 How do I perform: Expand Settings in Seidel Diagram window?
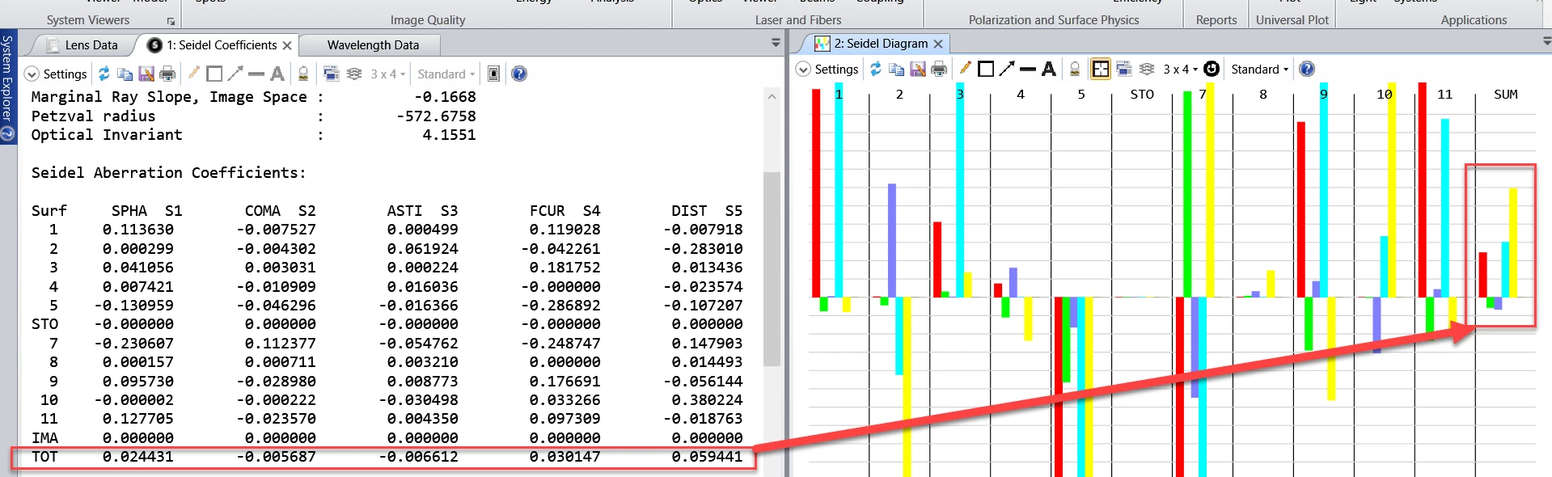pyautogui.click(x=827, y=69)
